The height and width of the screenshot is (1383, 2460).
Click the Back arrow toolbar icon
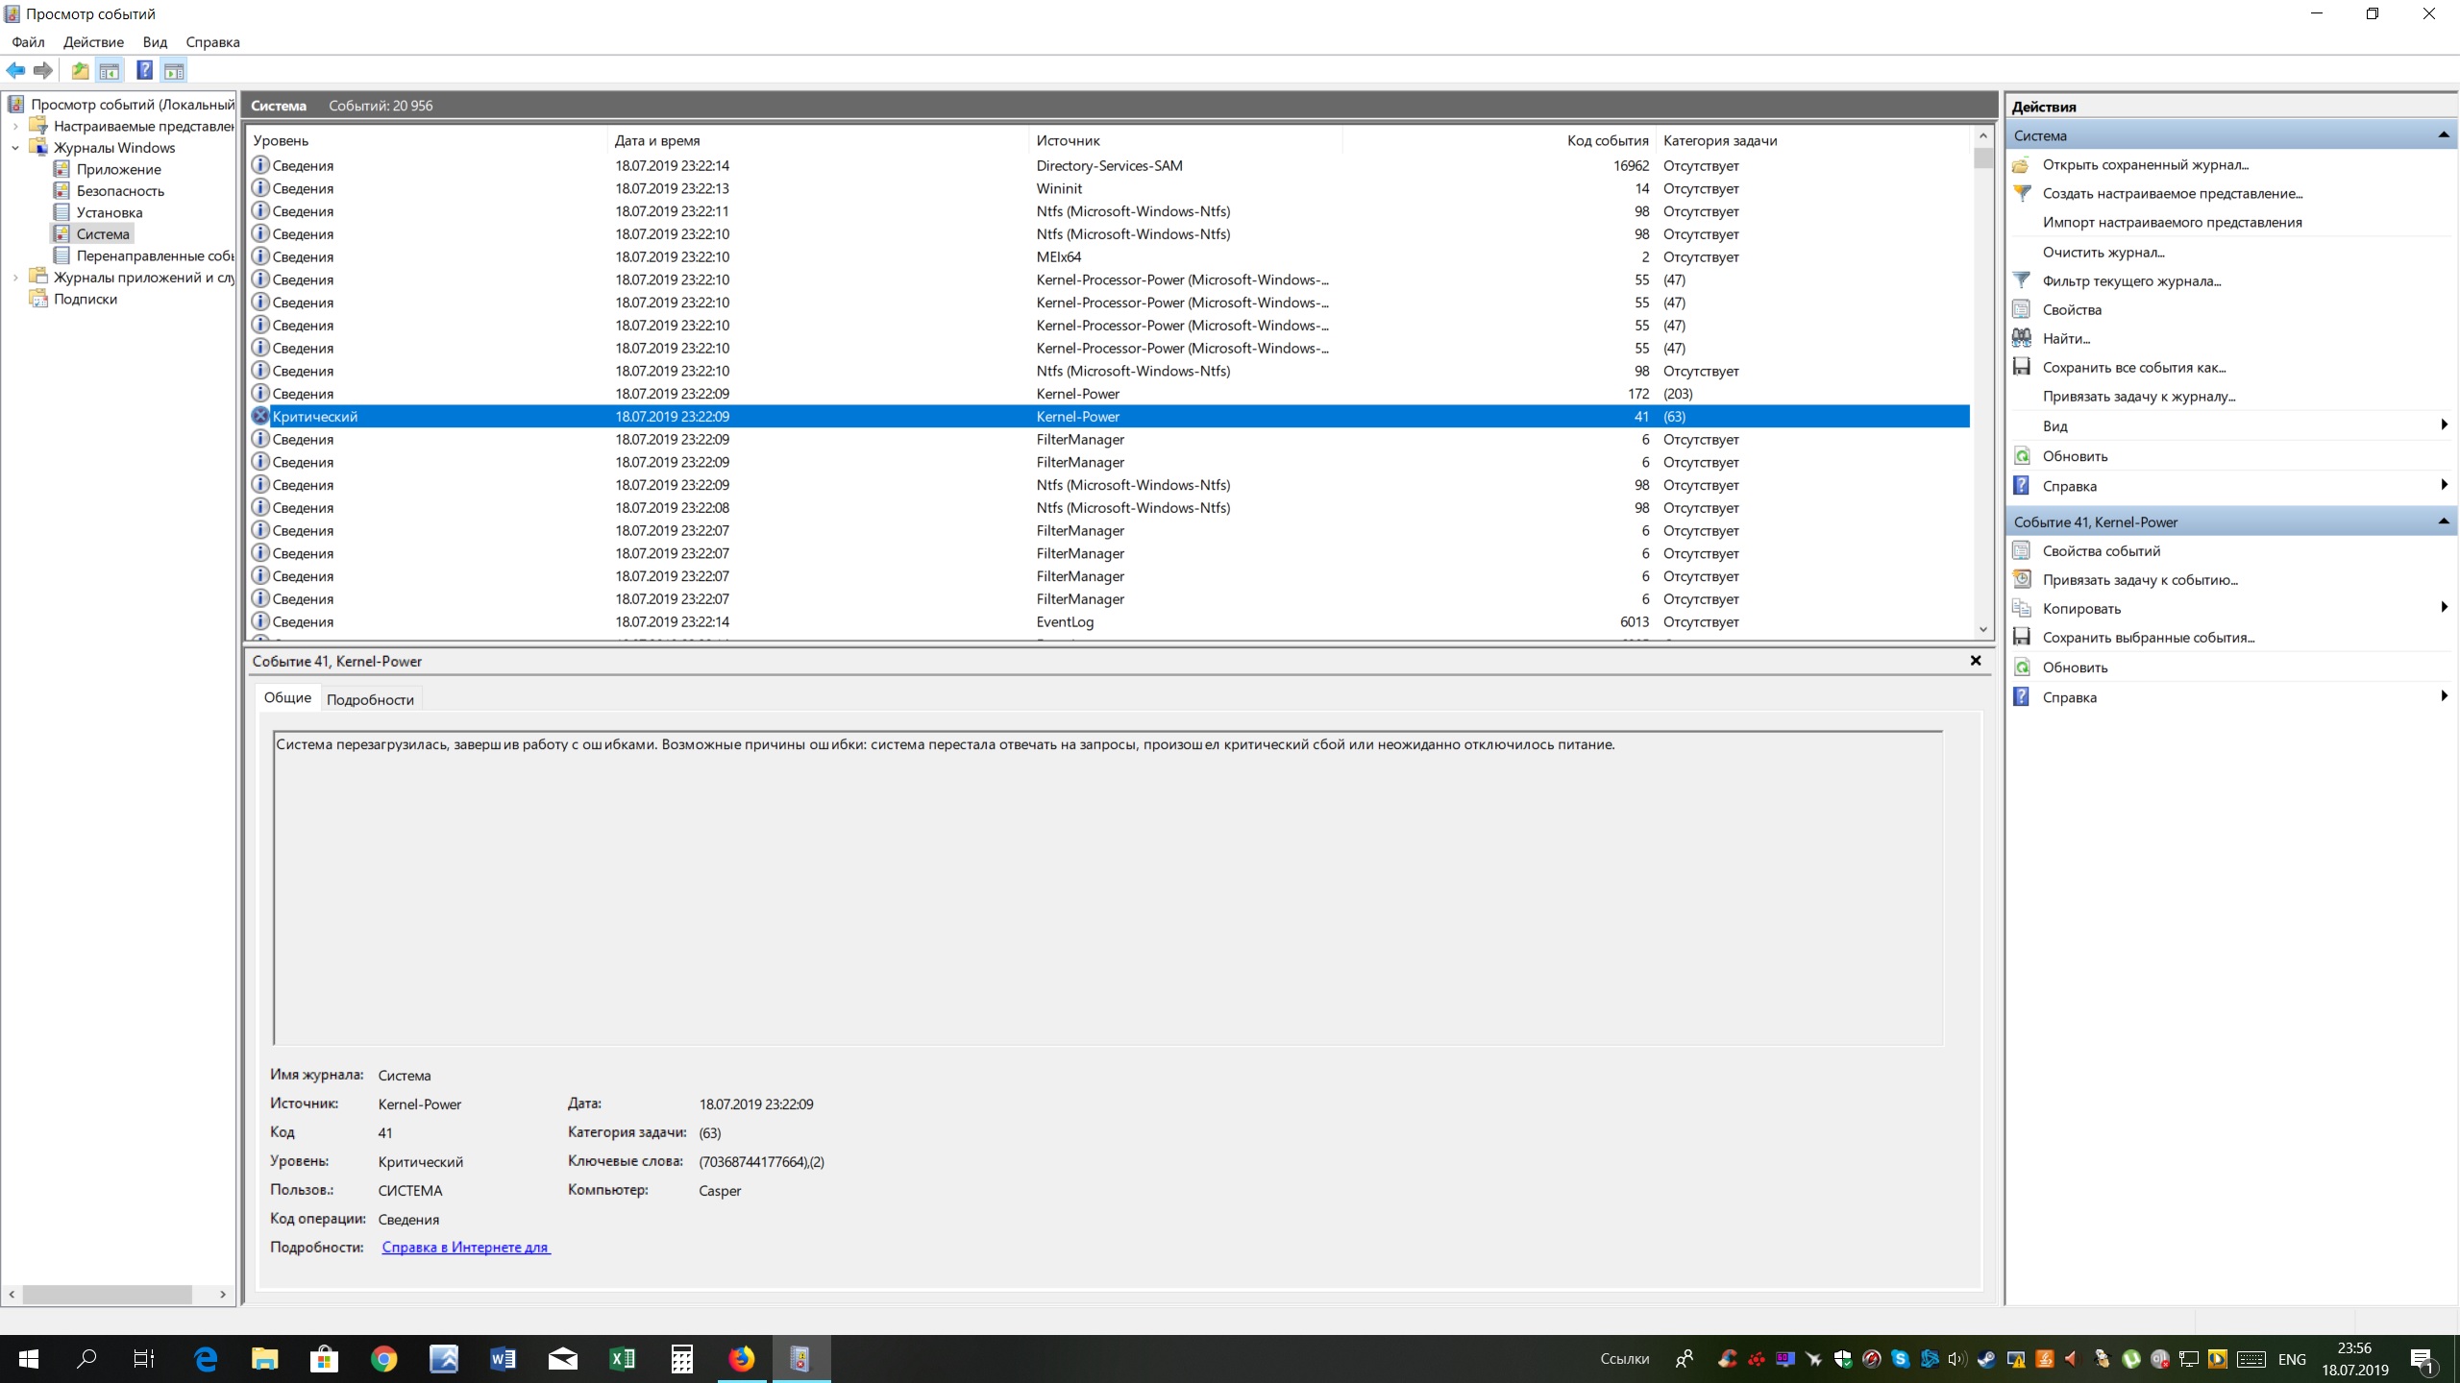tap(15, 70)
